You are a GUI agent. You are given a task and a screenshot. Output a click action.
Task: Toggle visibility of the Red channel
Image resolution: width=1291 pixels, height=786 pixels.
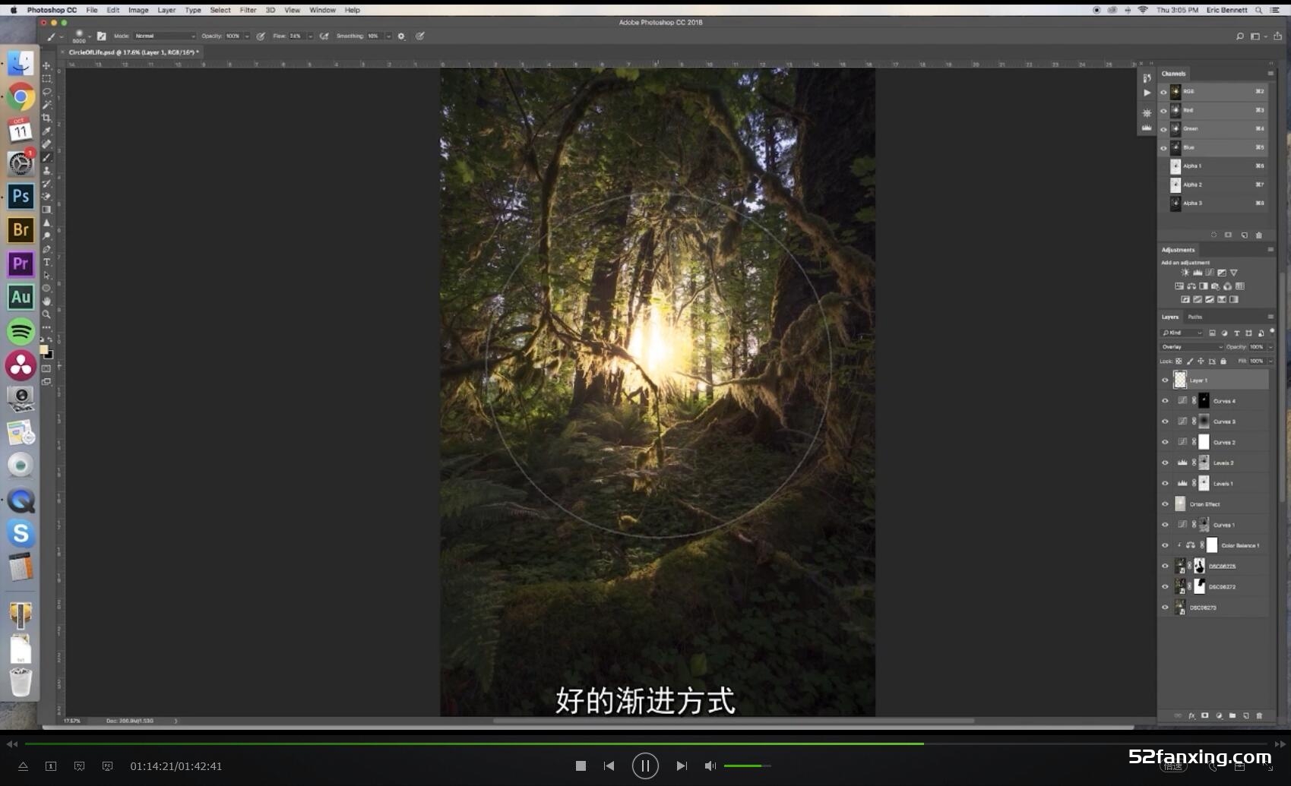click(1163, 110)
